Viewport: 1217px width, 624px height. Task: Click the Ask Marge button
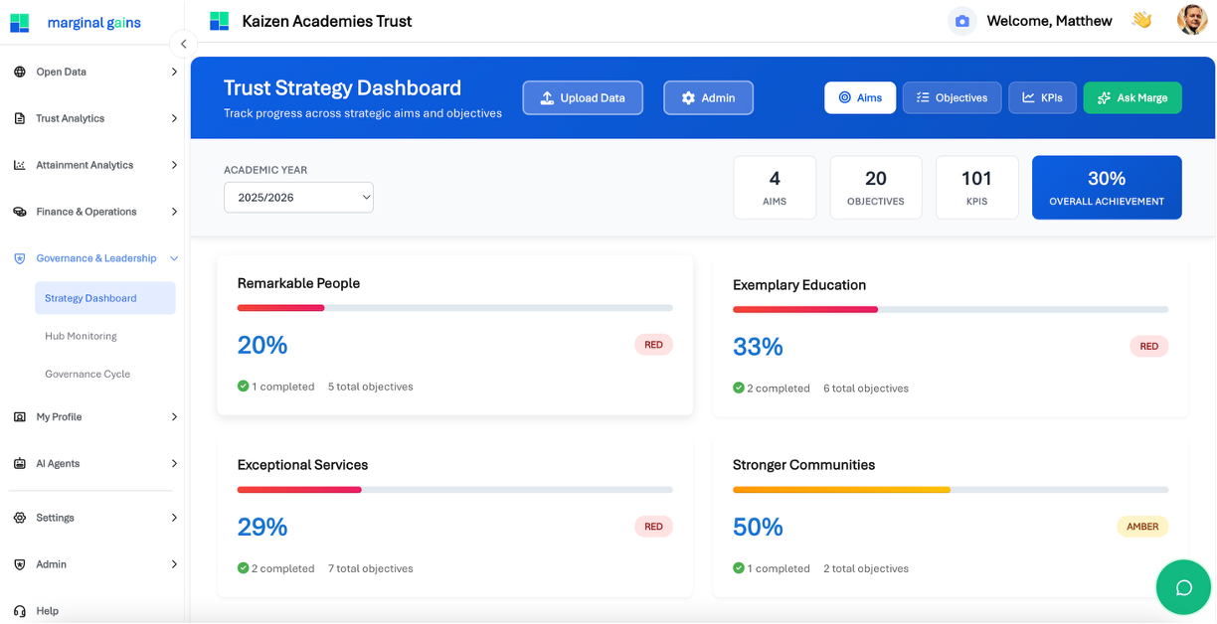(1132, 97)
